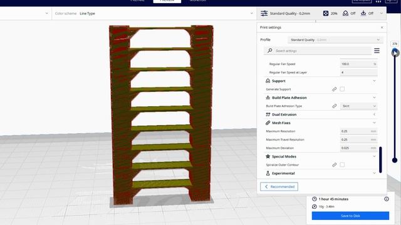Click the Support category icon

coord(268,81)
